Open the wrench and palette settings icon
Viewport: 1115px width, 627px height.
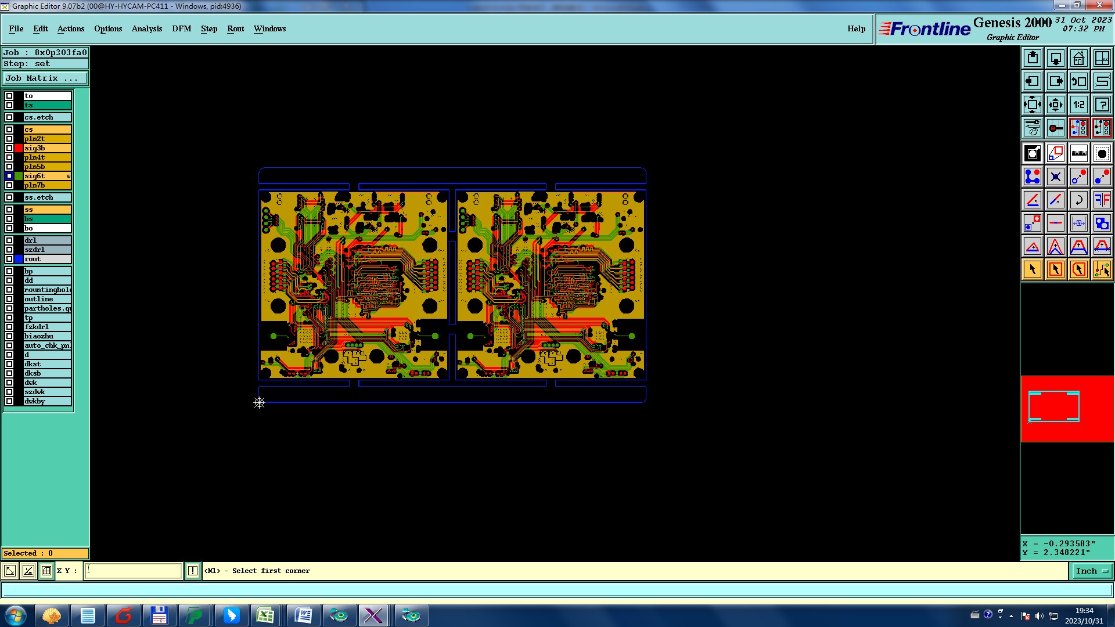coord(1033,128)
